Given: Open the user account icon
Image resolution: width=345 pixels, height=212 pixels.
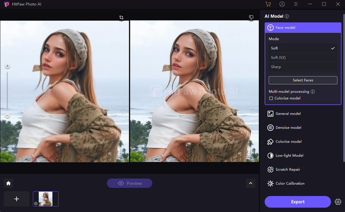Looking at the screenshot, I should pyautogui.click(x=282, y=4).
